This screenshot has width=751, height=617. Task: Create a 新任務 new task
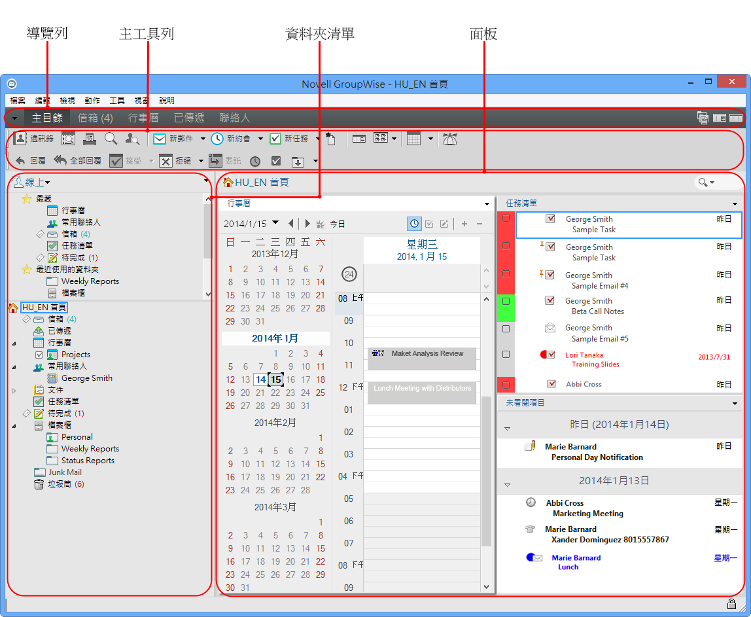click(288, 139)
